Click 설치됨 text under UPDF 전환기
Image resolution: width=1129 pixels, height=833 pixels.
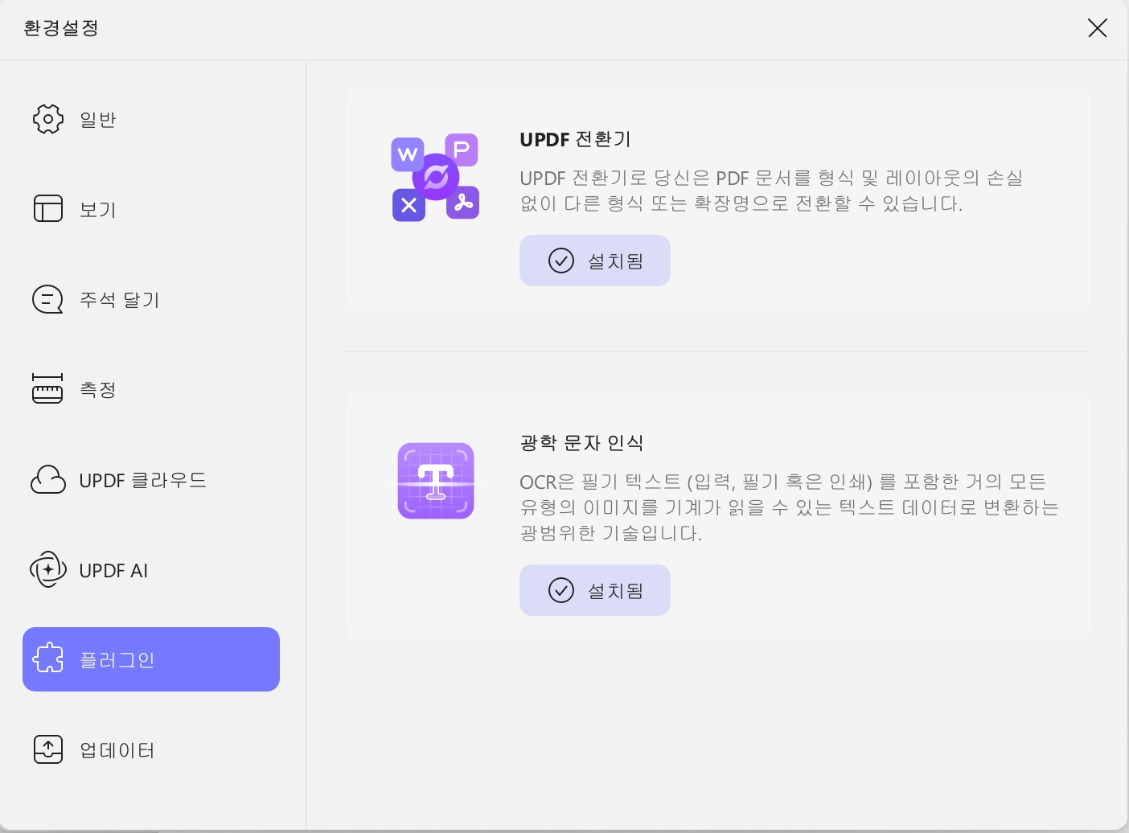pyautogui.click(x=616, y=261)
